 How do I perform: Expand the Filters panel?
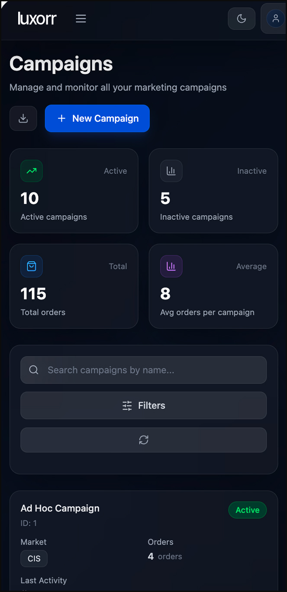point(143,406)
